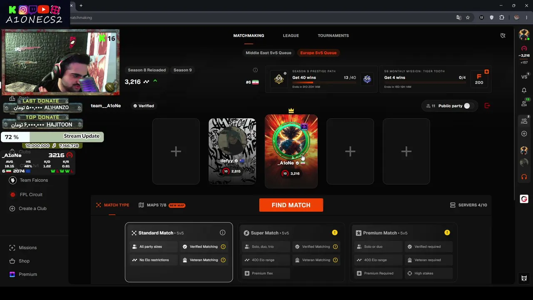Click the crossed-out shield icon at top right
The width and height of the screenshot is (533, 300).
(x=503, y=35)
